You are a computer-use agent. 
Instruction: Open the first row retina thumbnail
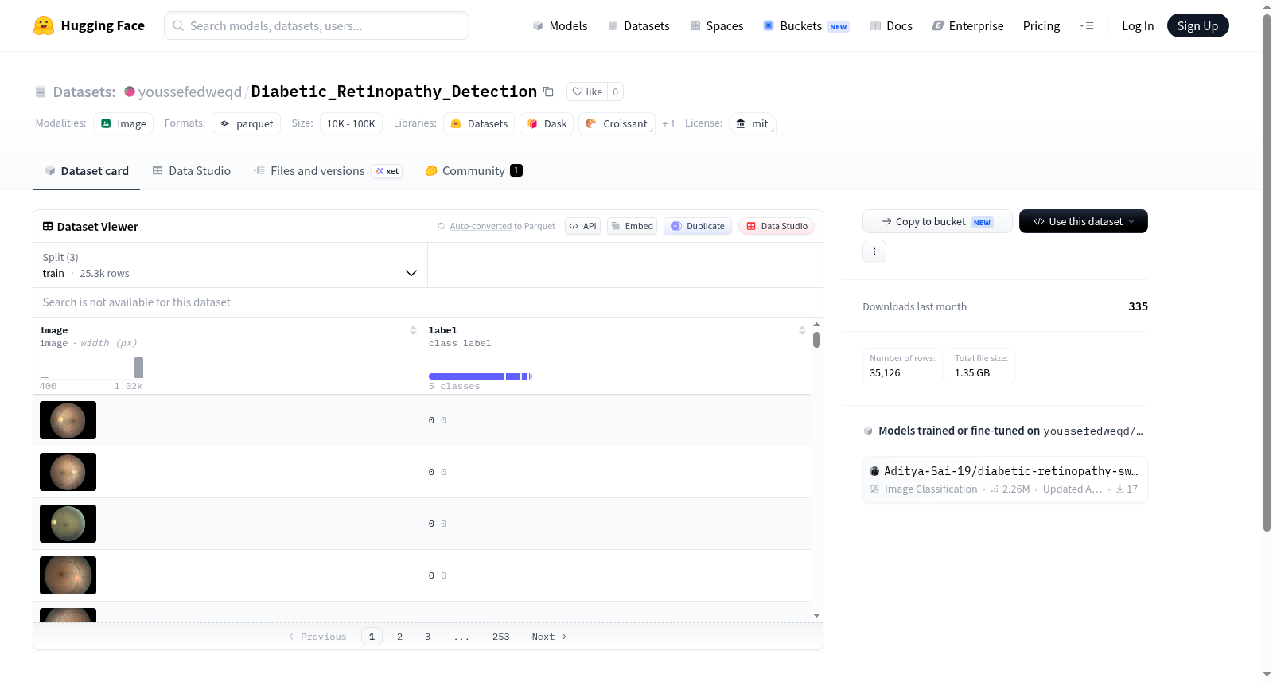(68, 420)
